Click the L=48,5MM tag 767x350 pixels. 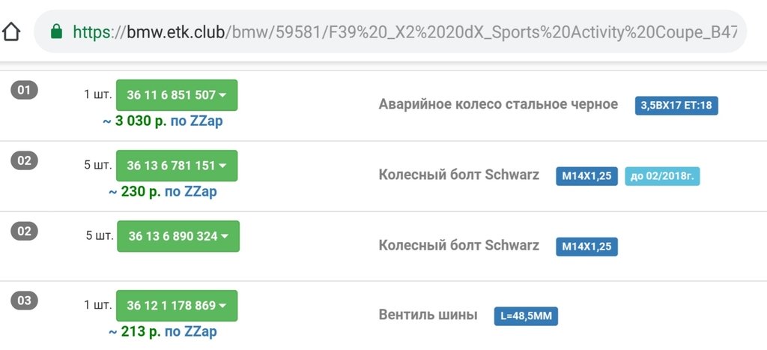pyautogui.click(x=526, y=316)
